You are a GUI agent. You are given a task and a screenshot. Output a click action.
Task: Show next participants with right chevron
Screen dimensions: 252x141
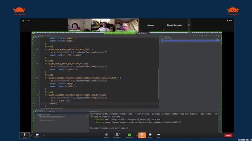point(189,25)
